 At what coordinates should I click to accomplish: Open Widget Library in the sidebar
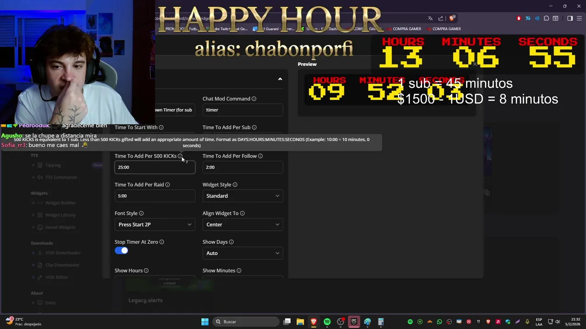click(x=60, y=215)
